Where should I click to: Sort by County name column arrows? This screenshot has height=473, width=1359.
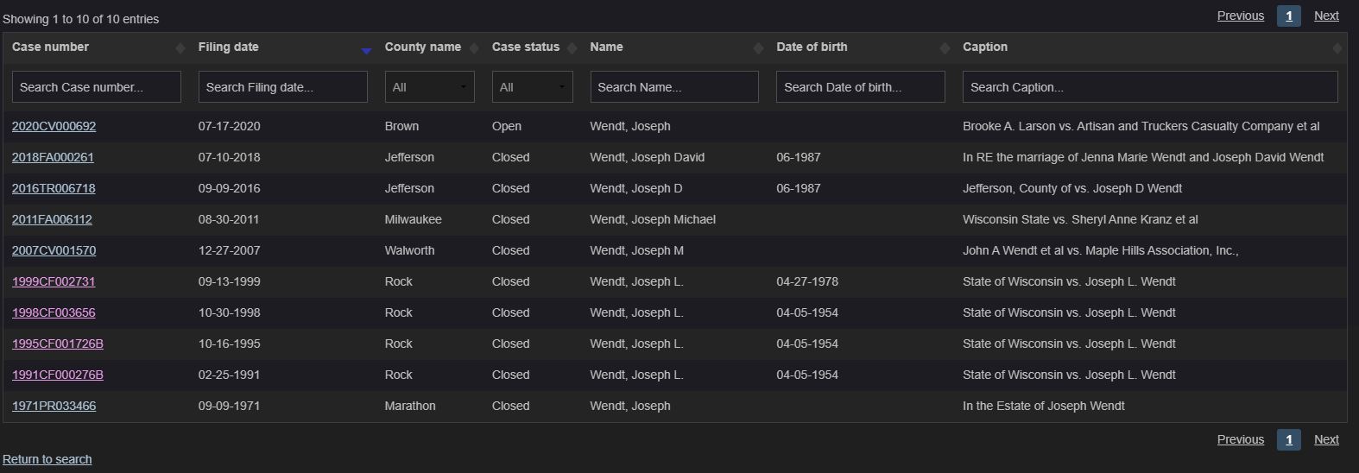[x=473, y=47]
